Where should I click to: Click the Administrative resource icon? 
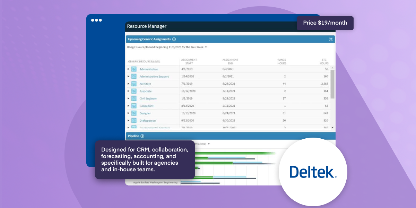[134, 69]
